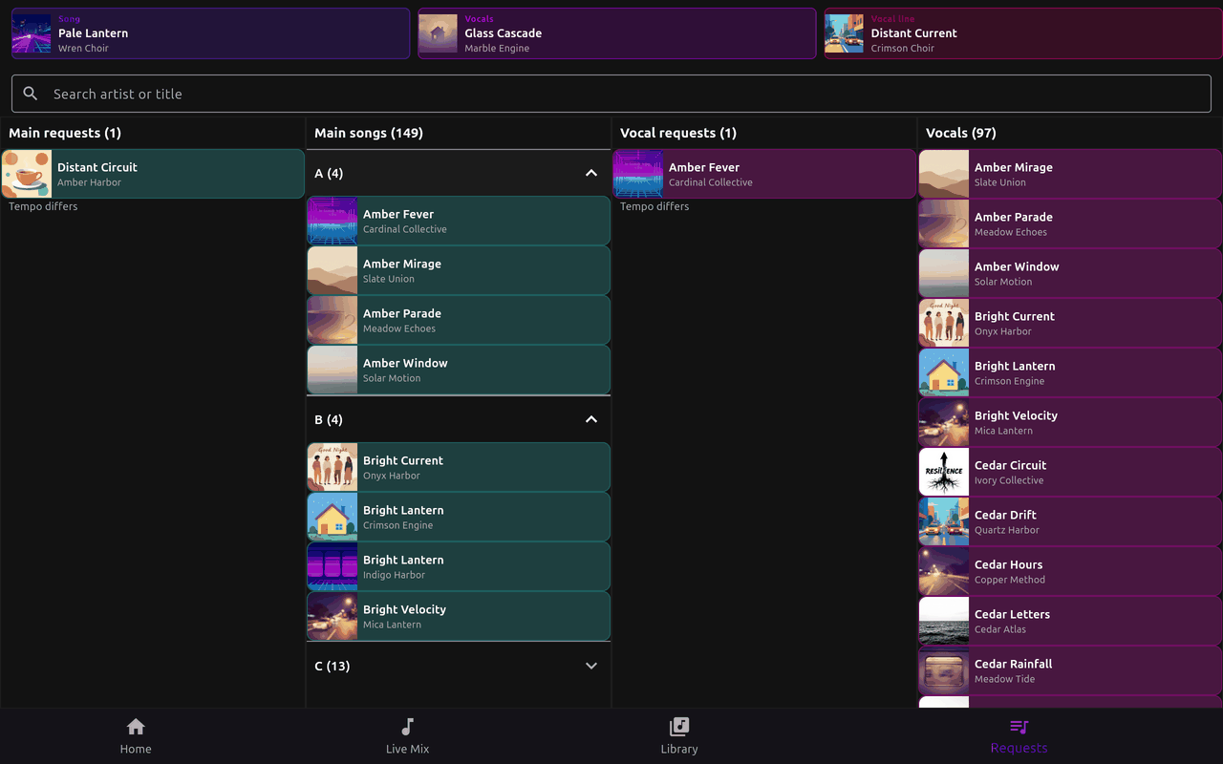Click the Vocal requests (1) heading
Viewport: 1223px width, 764px height.
coord(678,133)
